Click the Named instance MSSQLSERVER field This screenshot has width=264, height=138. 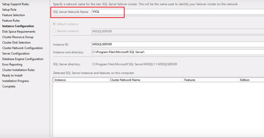pos(178,31)
